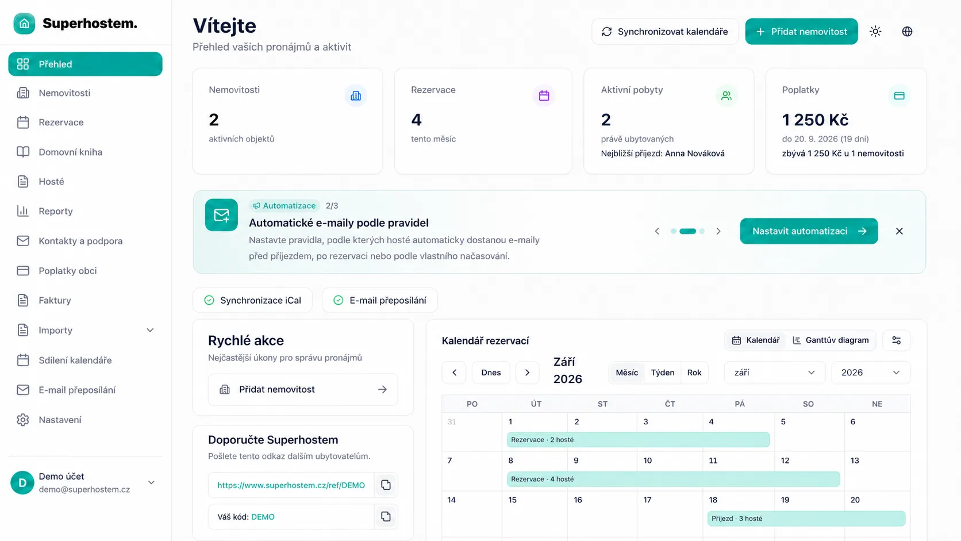Open Rezervace in the sidebar
Viewport: 961px width, 541px height.
pos(85,122)
